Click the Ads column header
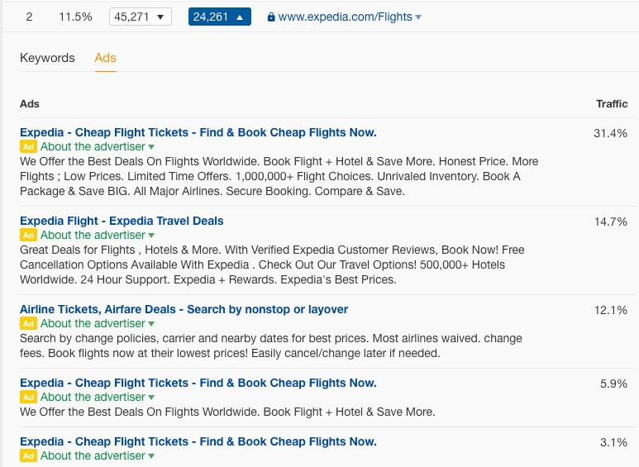The width and height of the screenshot is (639, 467). (29, 104)
